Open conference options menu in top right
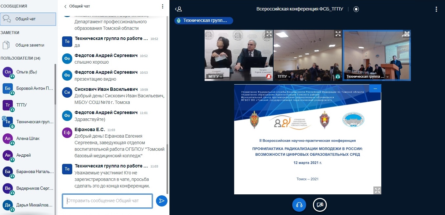Viewport: 445px width, 215px height. [x=436, y=9]
